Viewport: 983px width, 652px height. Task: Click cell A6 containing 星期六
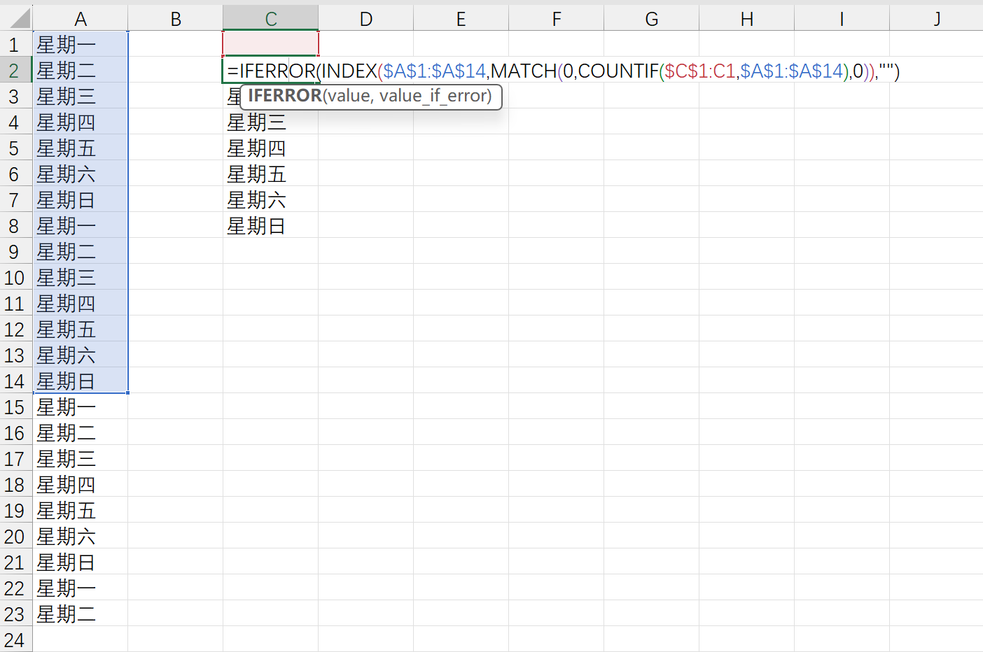81,173
